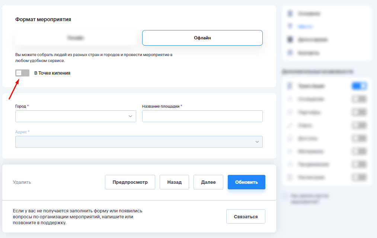Click the calendar icon for Дата и время
377x238 pixels.
[290, 39]
